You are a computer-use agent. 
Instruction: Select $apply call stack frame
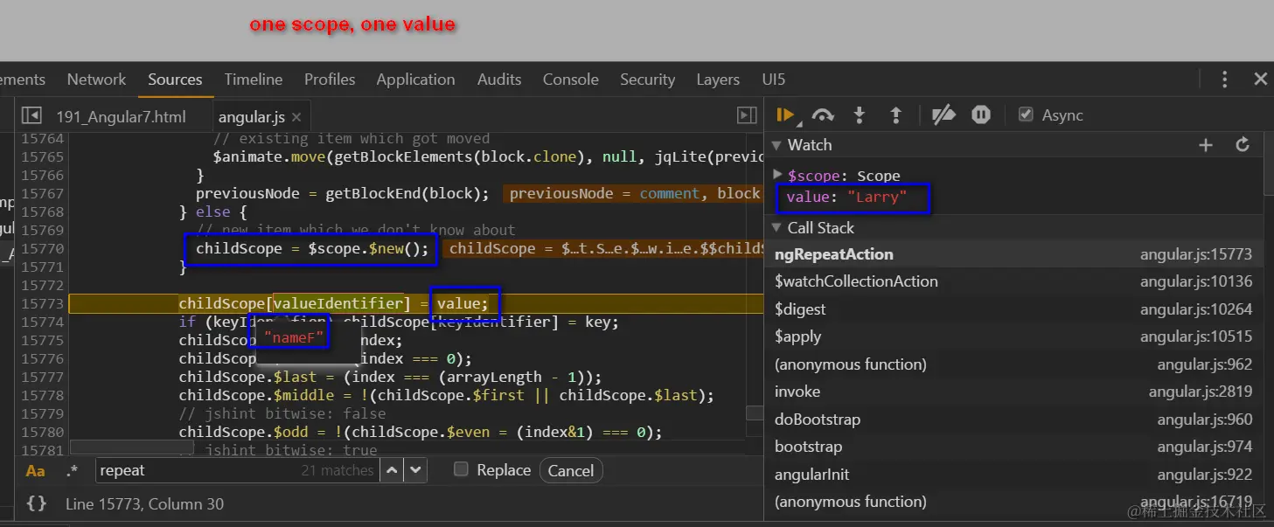click(x=1013, y=336)
